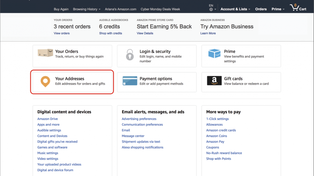Open 1-Click settings link
The image size is (314, 176).
[217, 119]
